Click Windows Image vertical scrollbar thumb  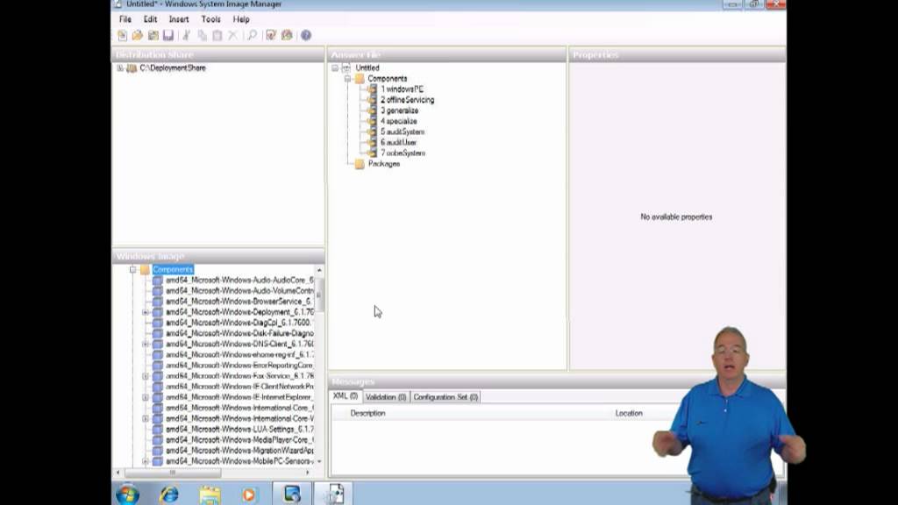[x=319, y=295]
